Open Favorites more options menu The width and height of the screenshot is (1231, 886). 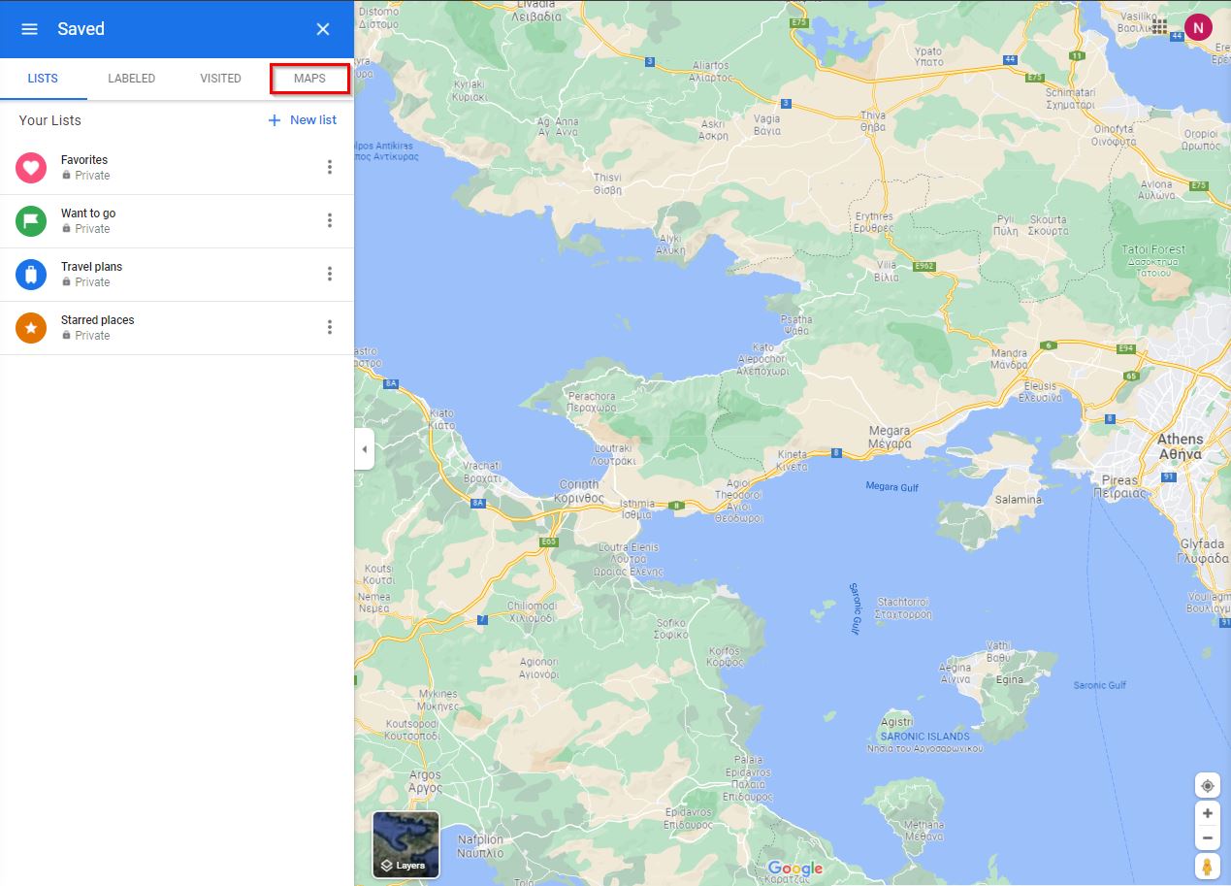click(x=330, y=167)
